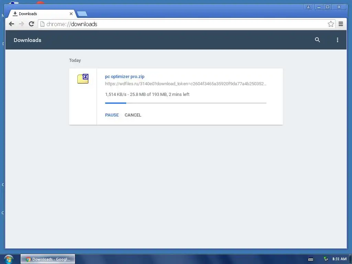
Task: Click the download progress bar
Action: coord(186,103)
